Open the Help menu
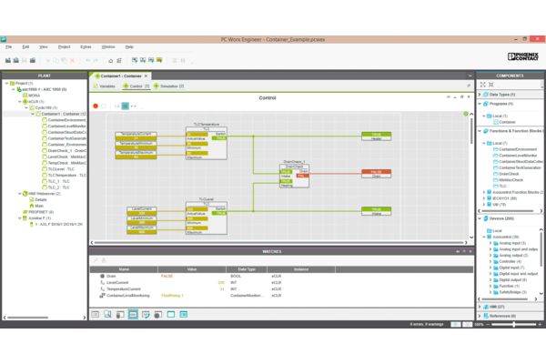Viewport: 546px width, 364px height. (129, 47)
